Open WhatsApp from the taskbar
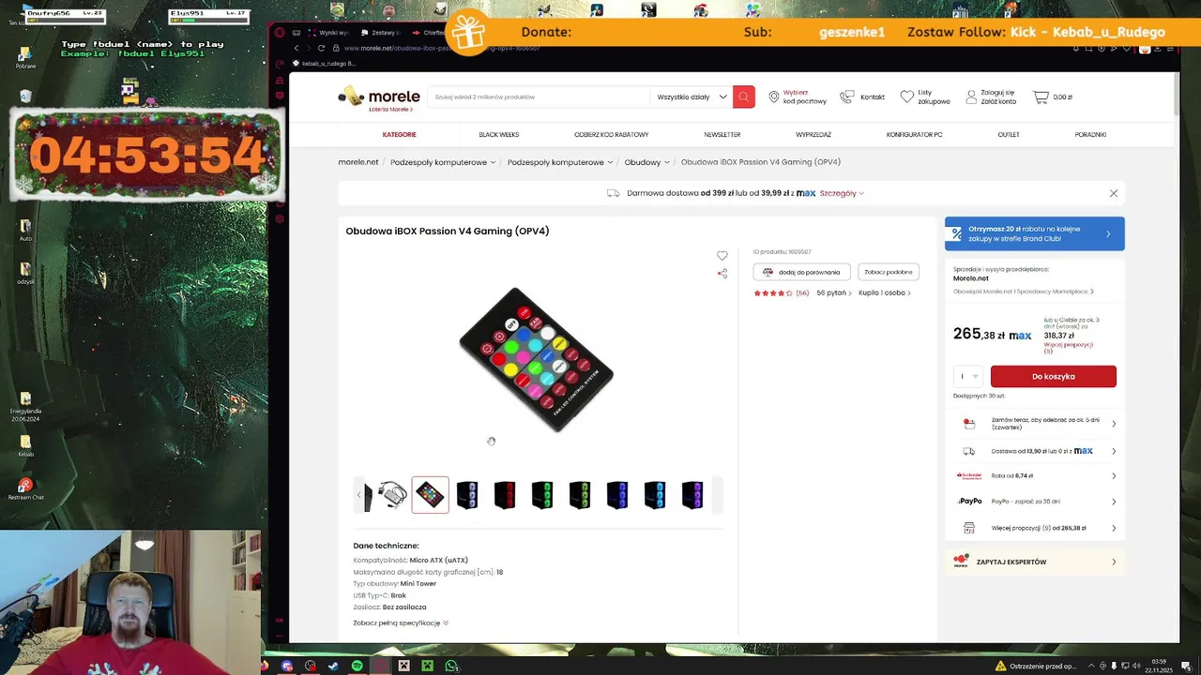1201x675 pixels. [x=451, y=666]
